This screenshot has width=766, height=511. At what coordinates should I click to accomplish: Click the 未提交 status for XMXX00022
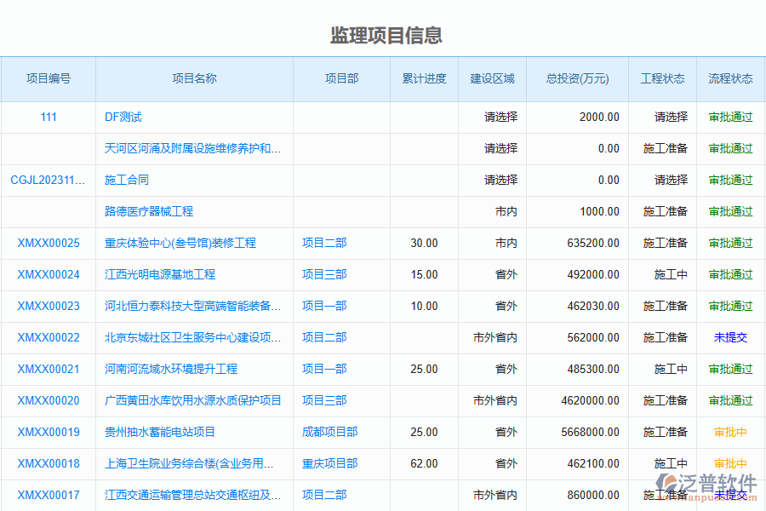[730, 338]
